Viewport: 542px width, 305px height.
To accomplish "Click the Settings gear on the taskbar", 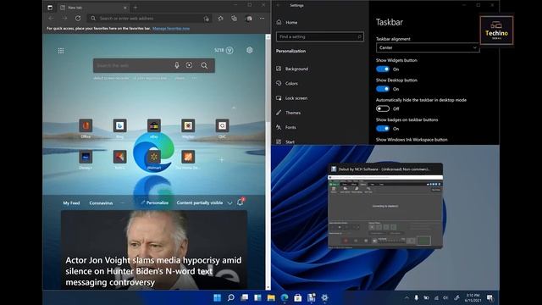I will [324, 297].
